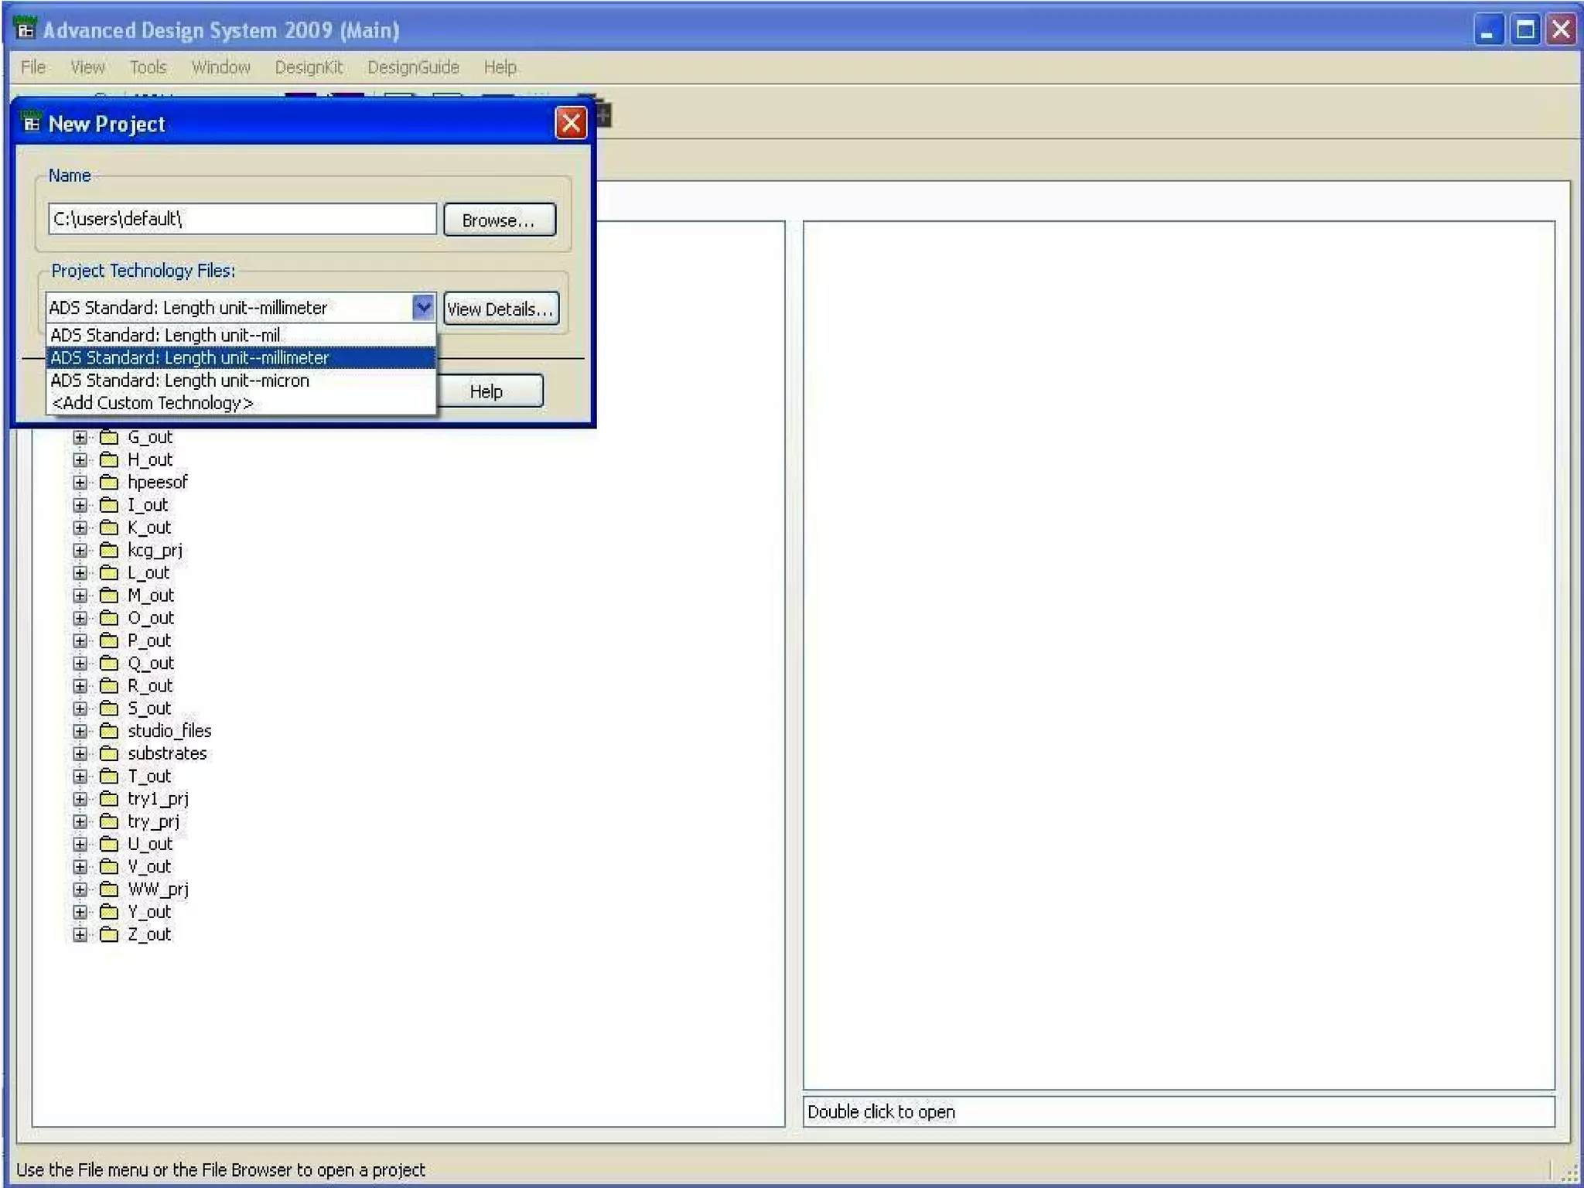Expand the Z_out folder node
The width and height of the screenshot is (1584, 1188).
(x=80, y=934)
